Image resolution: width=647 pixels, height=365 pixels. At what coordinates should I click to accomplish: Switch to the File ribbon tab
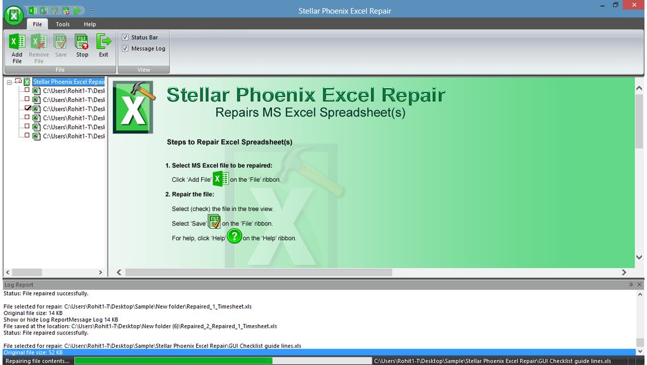pos(37,24)
